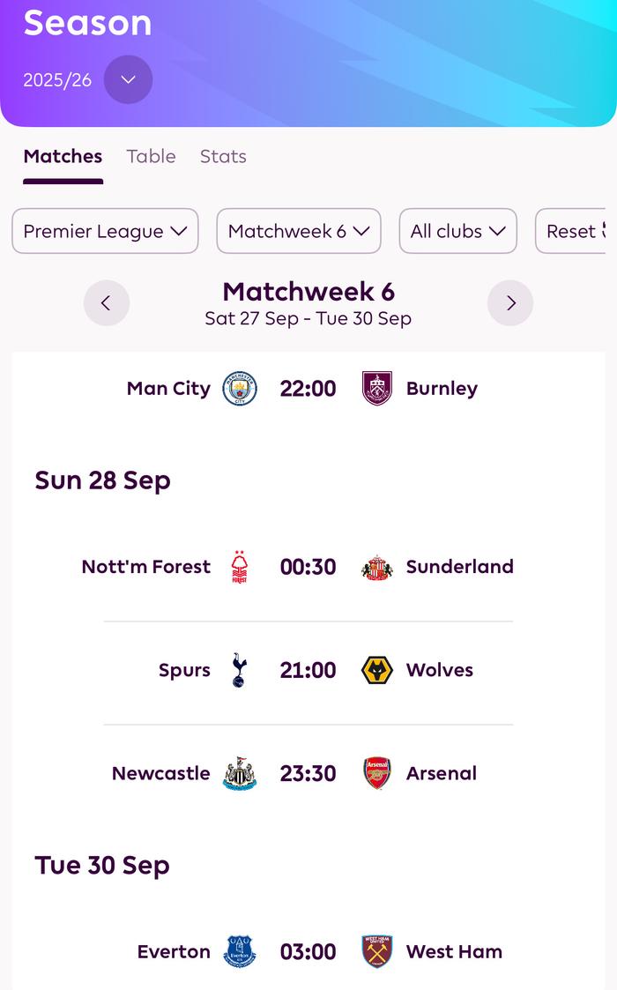Click the West Ham crest
617x990 pixels.
(x=377, y=952)
